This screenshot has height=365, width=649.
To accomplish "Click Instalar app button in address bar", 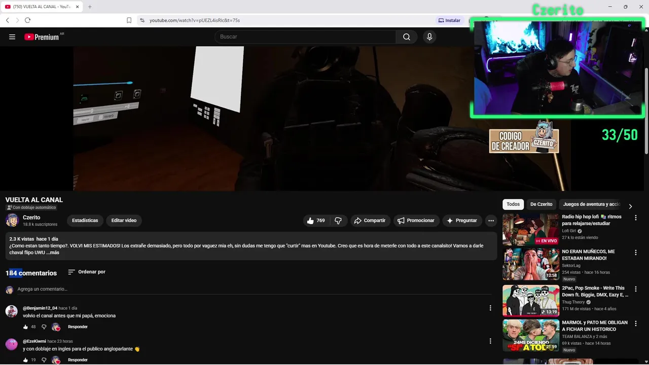I will click(449, 20).
